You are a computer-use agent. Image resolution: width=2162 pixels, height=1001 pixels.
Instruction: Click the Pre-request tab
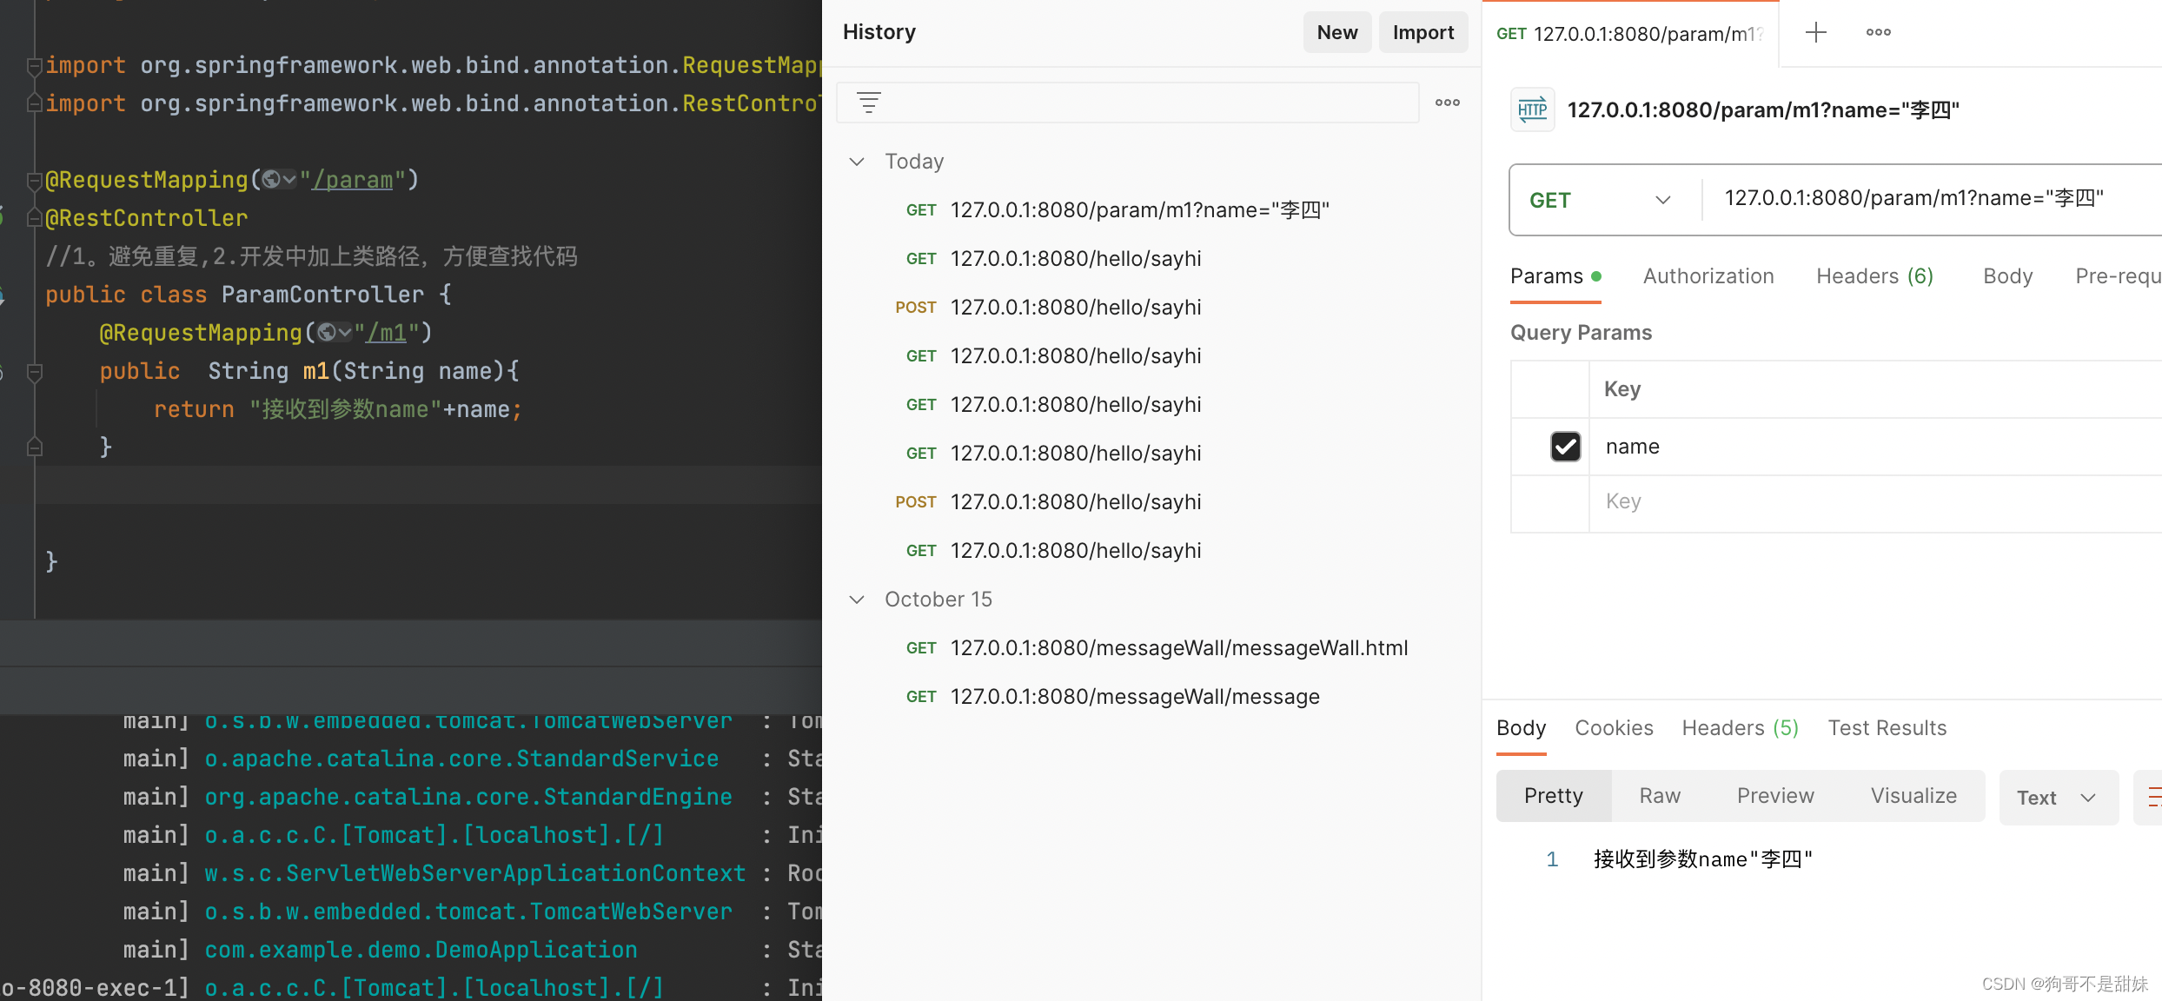click(2118, 276)
